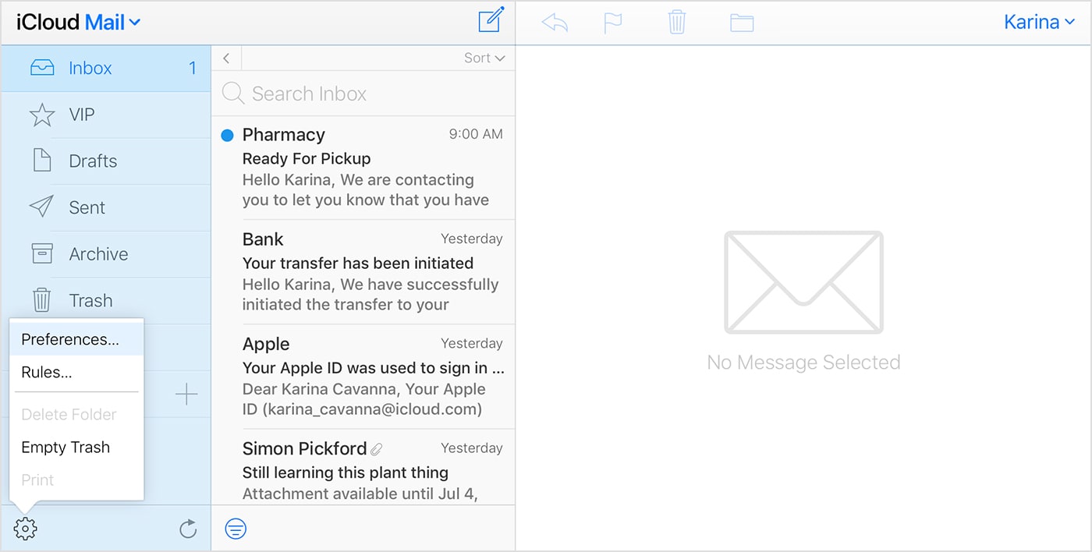Click the reply arrow icon
This screenshot has width=1092, height=552.
coord(555,23)
